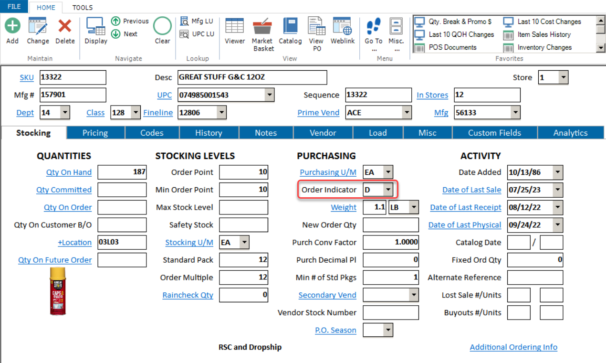Click the Raincheck Qty link

tap(188, 295)
